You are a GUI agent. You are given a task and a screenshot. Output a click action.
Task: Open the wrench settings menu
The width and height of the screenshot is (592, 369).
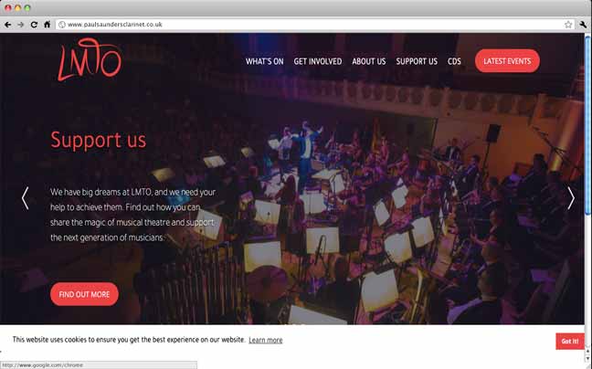[583, 25]
